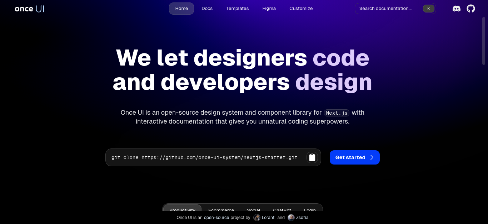Click the Get started button

(355, 157)
